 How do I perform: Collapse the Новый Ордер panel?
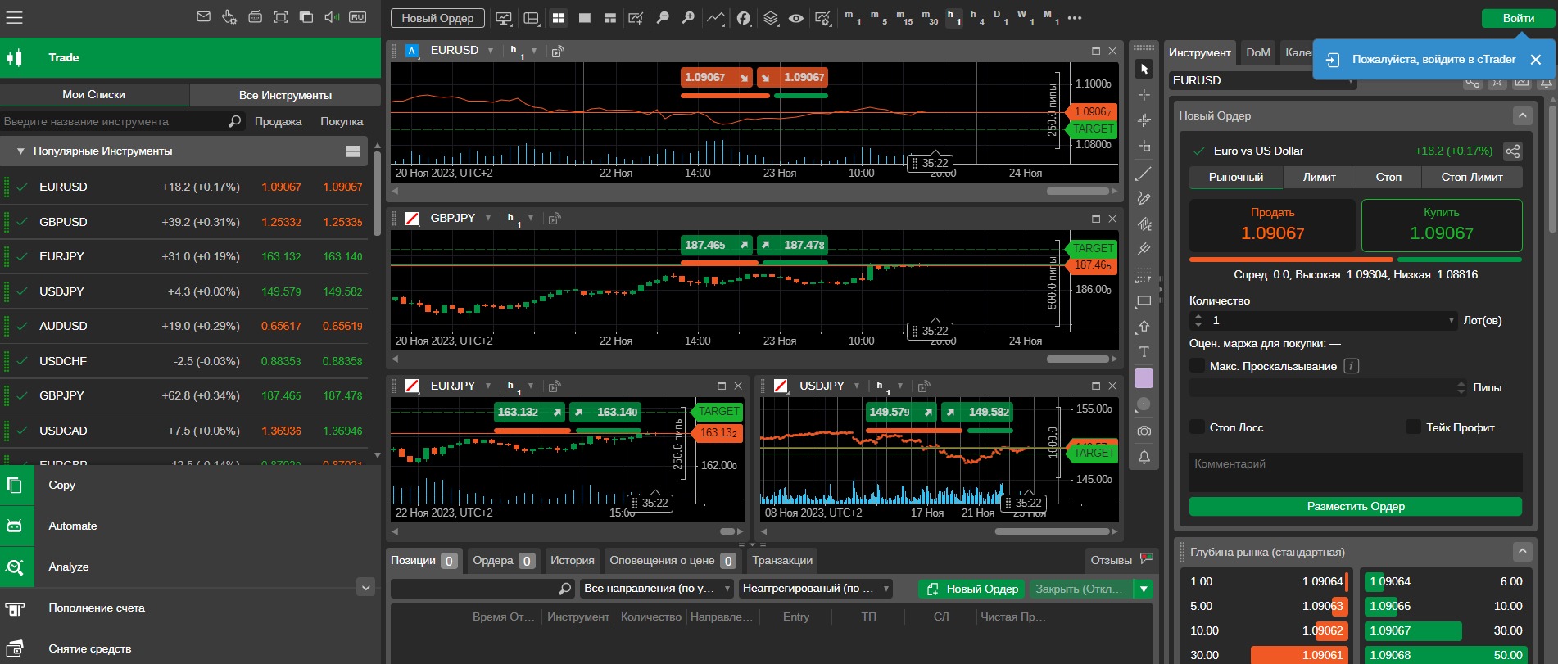1522,115
